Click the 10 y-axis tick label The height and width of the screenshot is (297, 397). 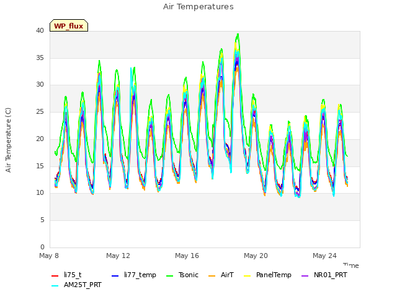(40, 193)
